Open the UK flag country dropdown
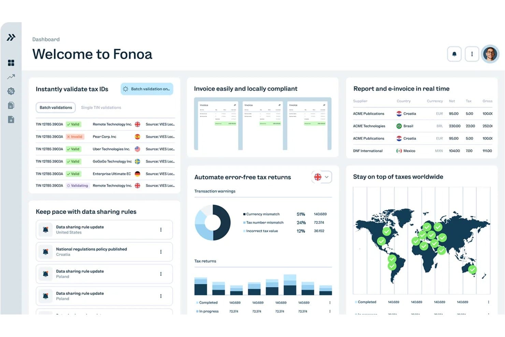Image resolution: width=505 pixels, height=337 pixels. [322, 177]
